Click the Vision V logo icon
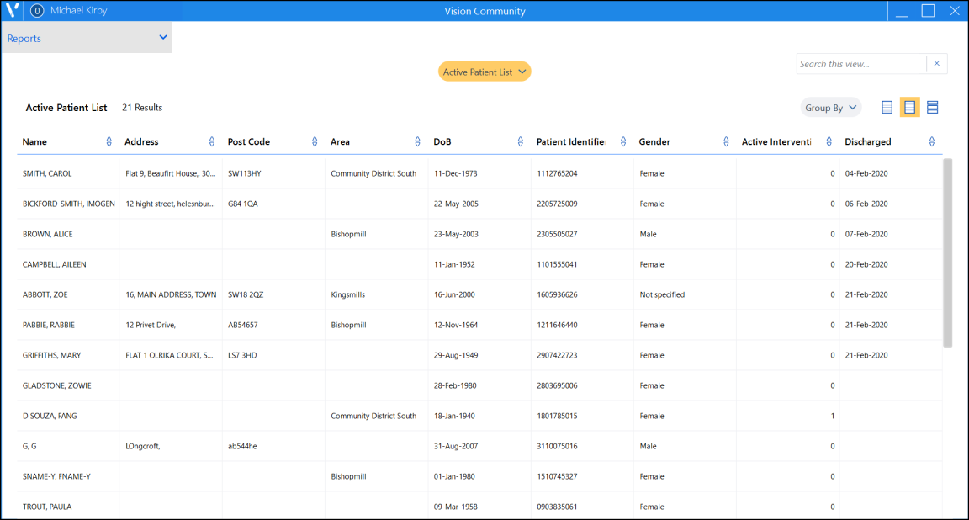 [13, 10]
